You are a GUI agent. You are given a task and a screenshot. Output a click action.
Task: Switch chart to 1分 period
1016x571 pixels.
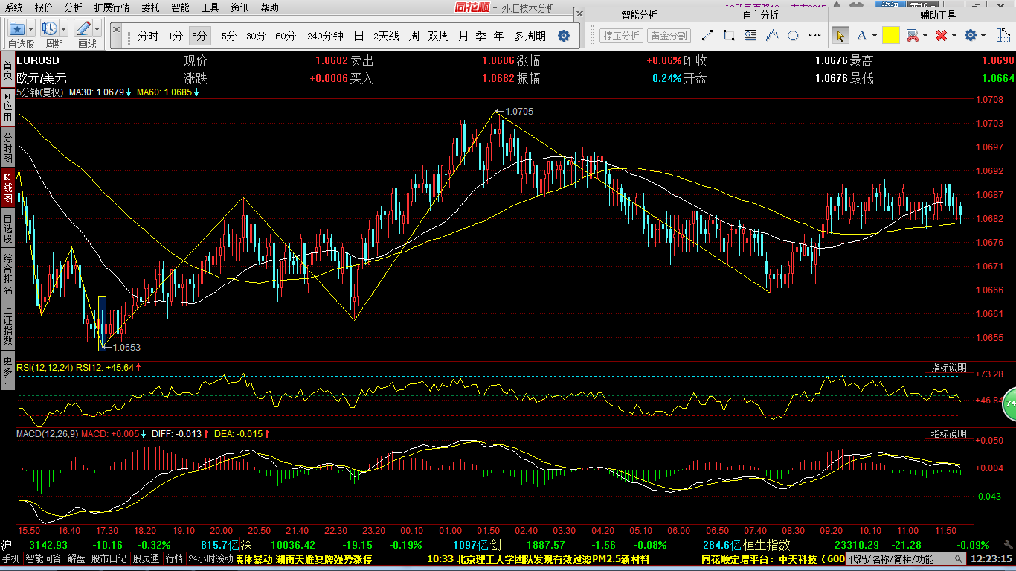point(175,36)
